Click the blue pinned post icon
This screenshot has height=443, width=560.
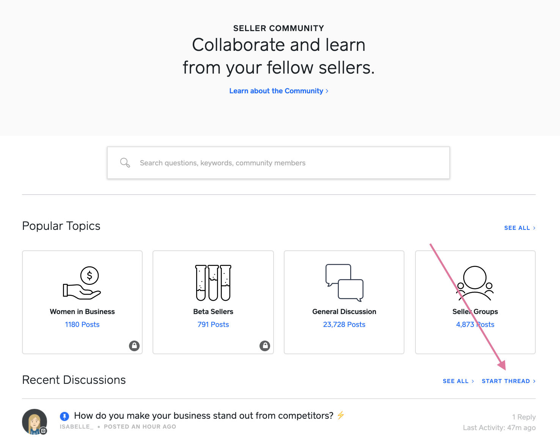[64, 416]
